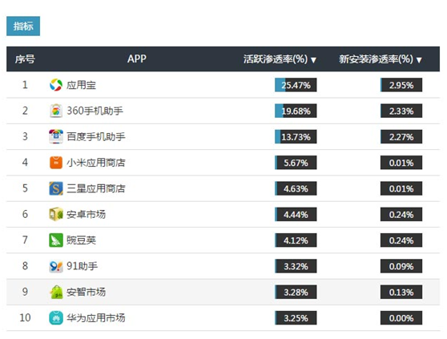The width and height of the screenshot is (447, 339).
Task: Select the 91助手 app name
Action: [82, 266]
